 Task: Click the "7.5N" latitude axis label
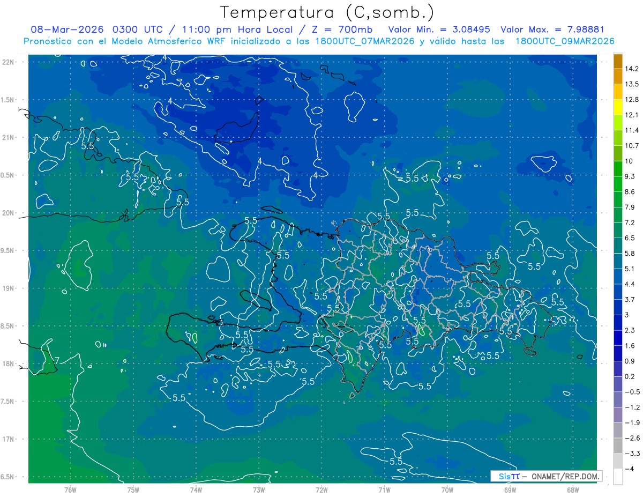(8, 402)
